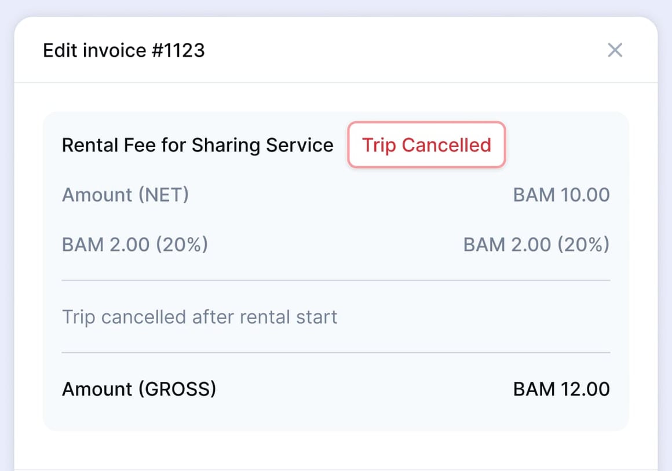Viewport: 672px width, 471px height.
Task: Select the Edit invoice #1123 title
Action: pyautogui.click(x=124, y=50)
